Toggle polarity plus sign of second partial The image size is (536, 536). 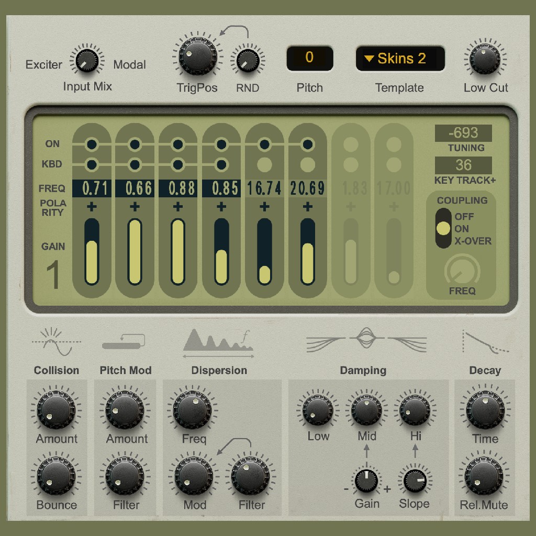click(x=135, y=207)
